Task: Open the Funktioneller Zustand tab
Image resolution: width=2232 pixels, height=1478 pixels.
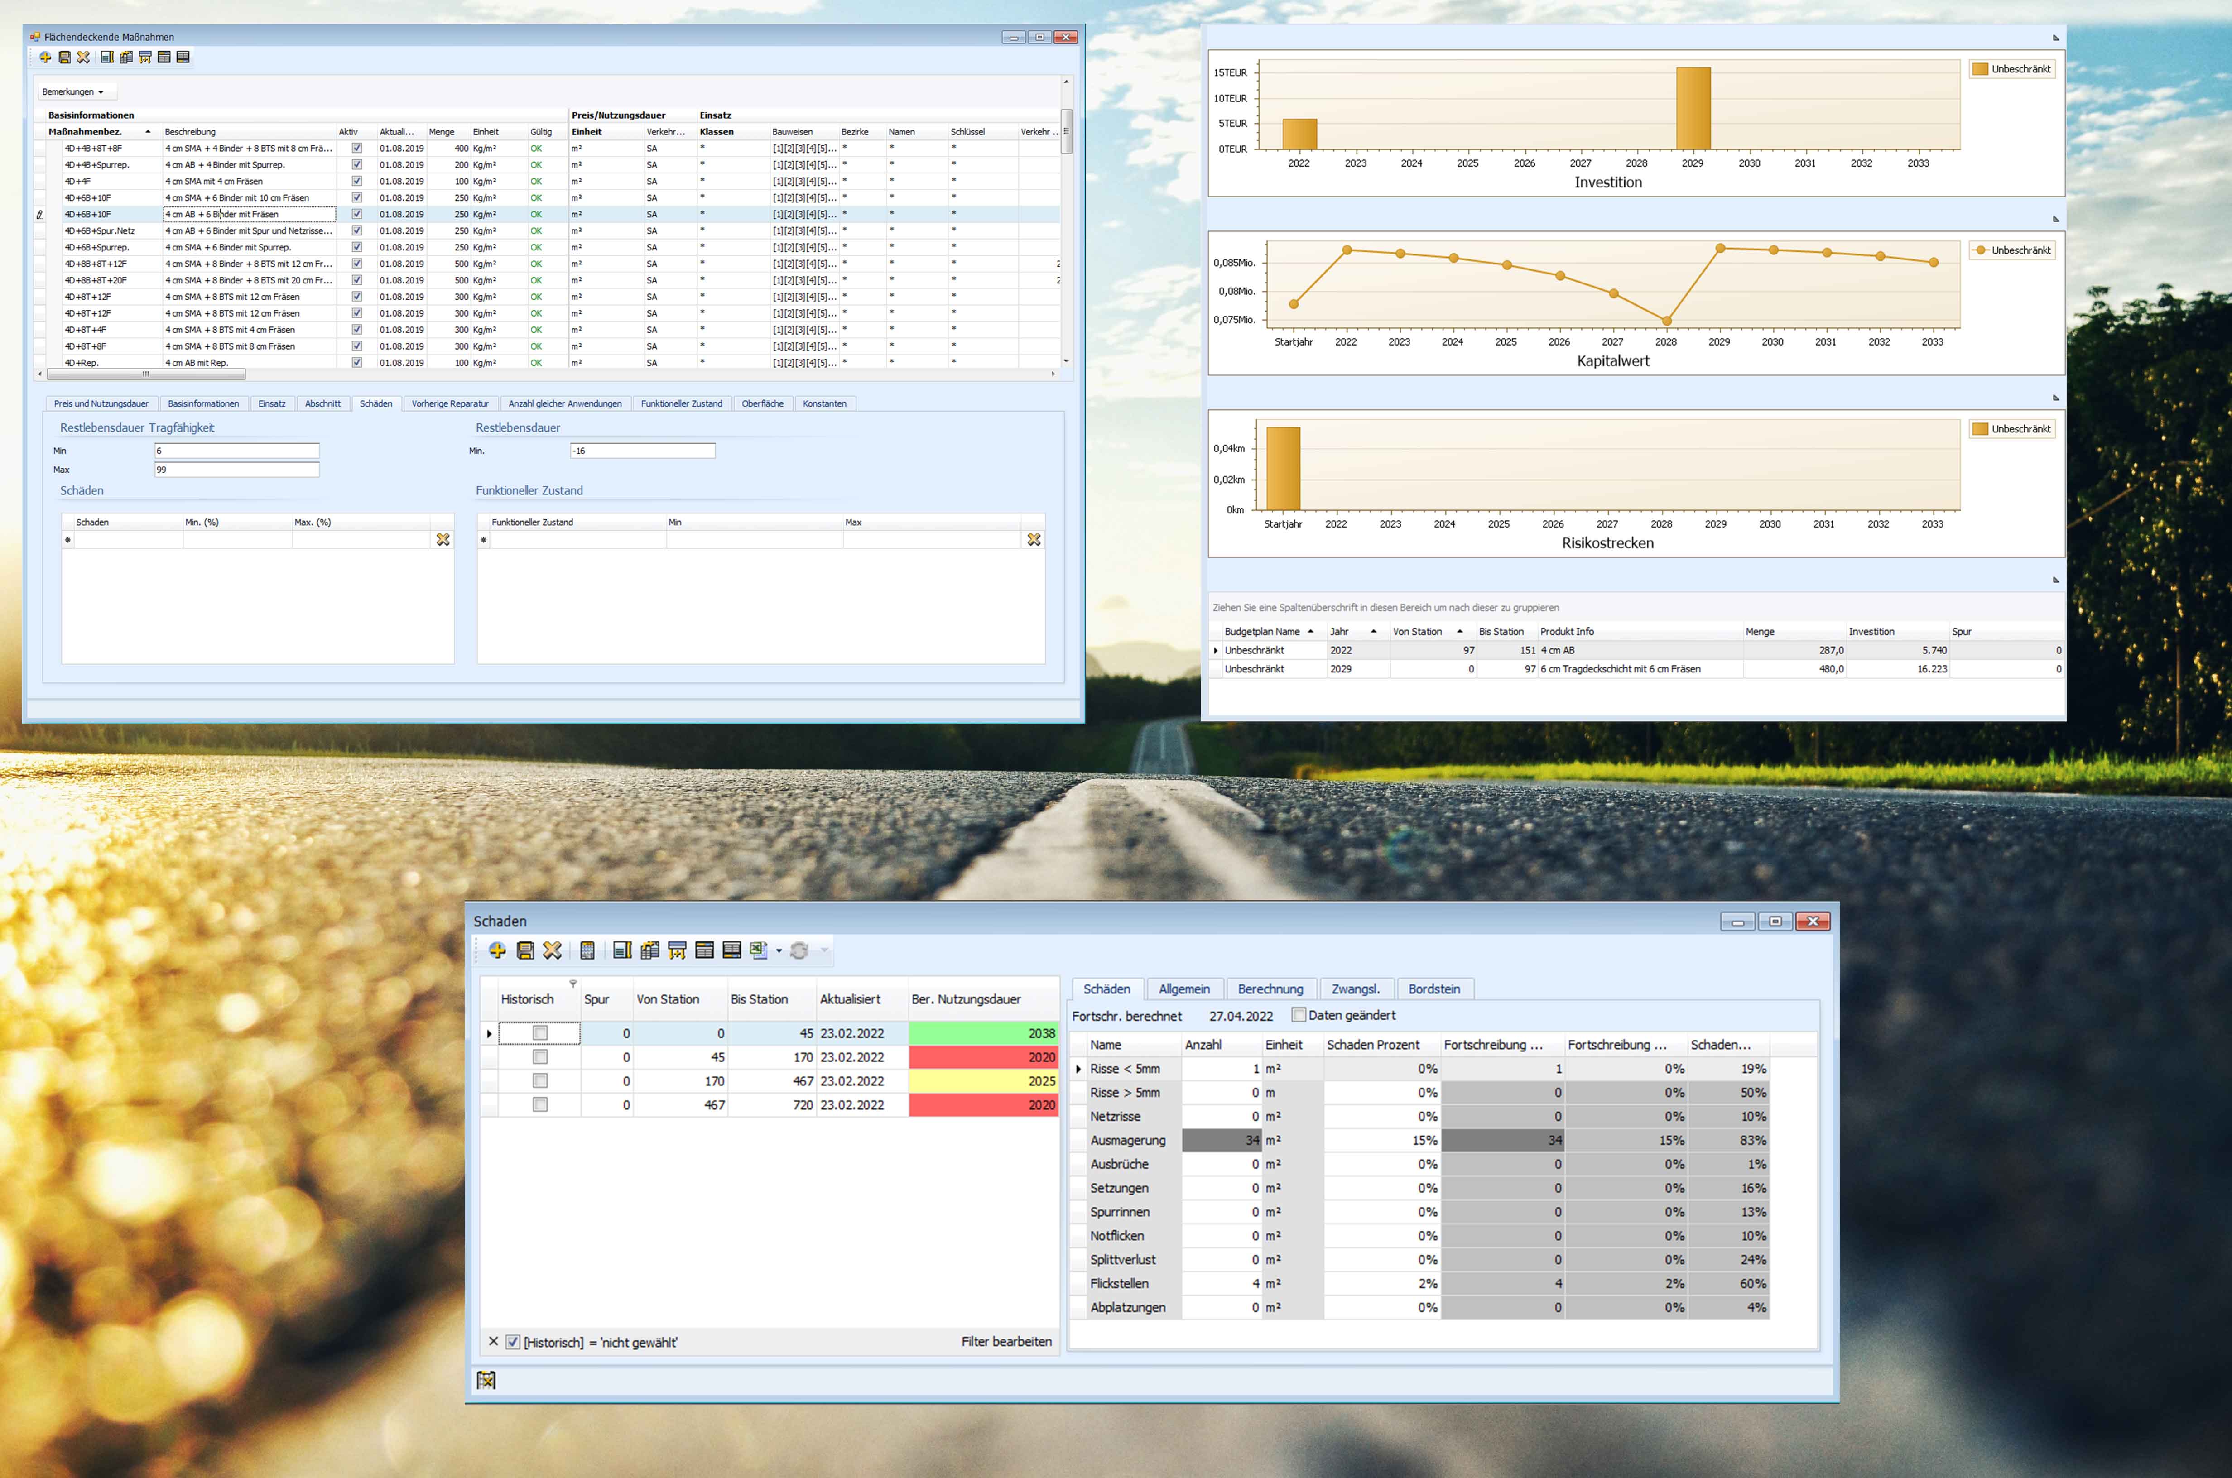Action: click(x=681, y=403)
